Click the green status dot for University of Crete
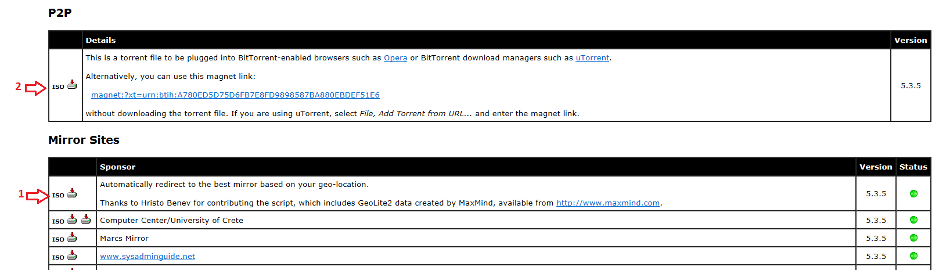 tap(913, 220)
